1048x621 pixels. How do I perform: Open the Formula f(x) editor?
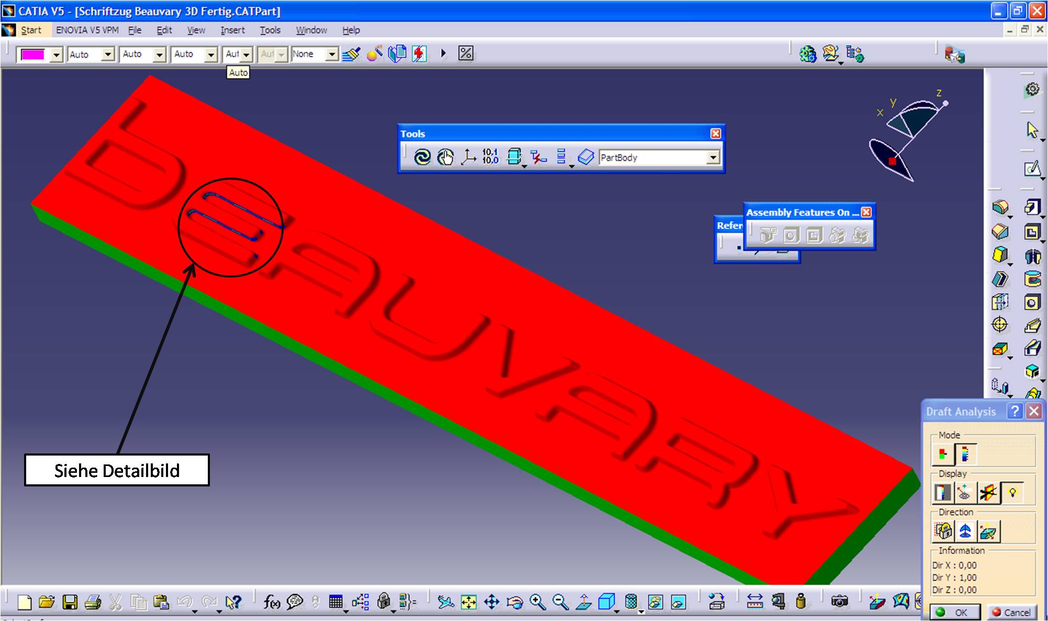pos(271,602)
